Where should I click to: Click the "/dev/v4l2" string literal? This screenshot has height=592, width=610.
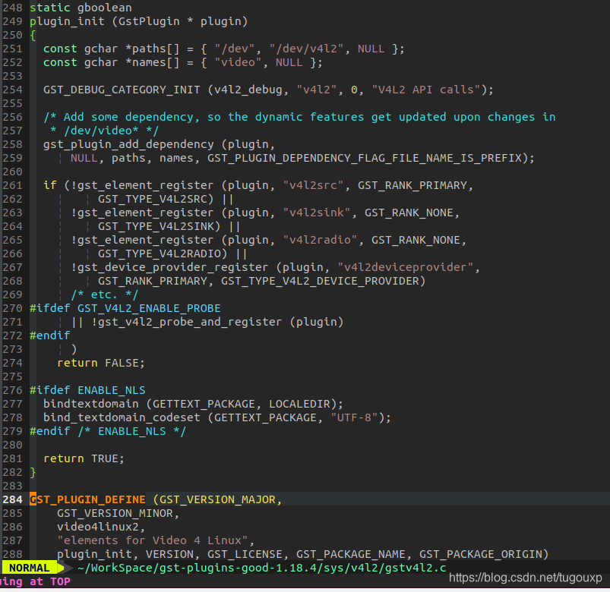[x=307, y=49]
